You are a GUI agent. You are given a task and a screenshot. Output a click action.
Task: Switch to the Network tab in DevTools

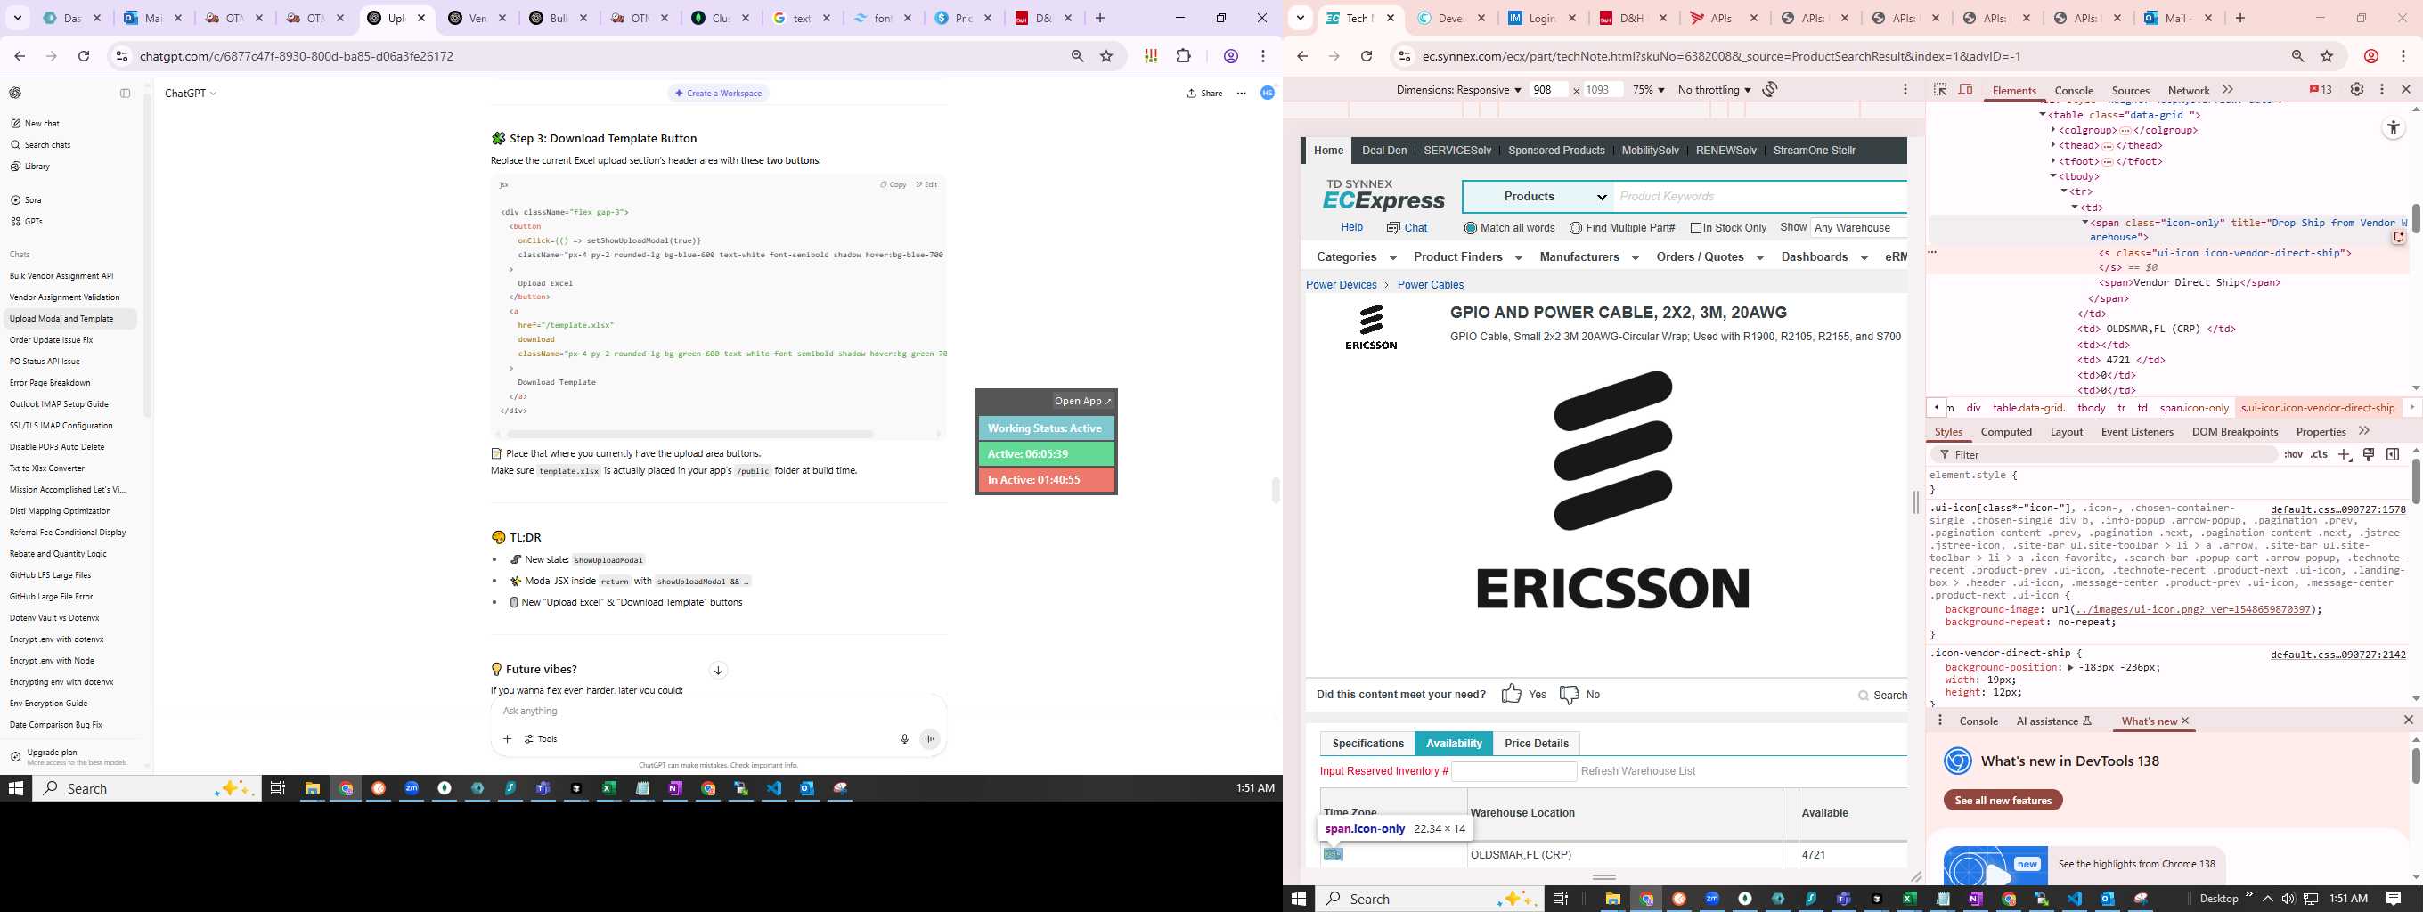pos(2188,90)
